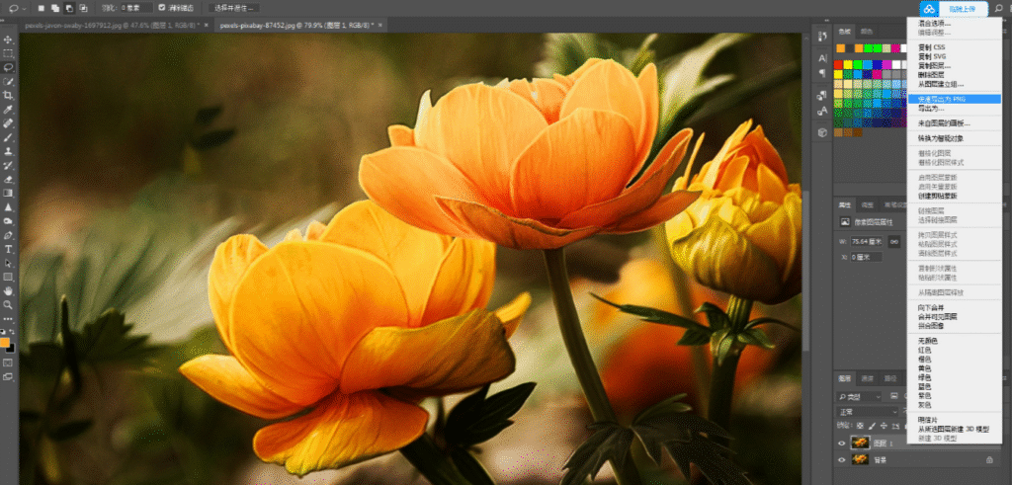Click the 羽化 feather value field
Viewport: 1012px width, 485px height.
(136, 8)
